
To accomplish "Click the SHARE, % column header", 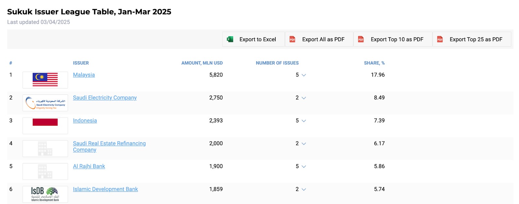I will click(x=374, y=63).
